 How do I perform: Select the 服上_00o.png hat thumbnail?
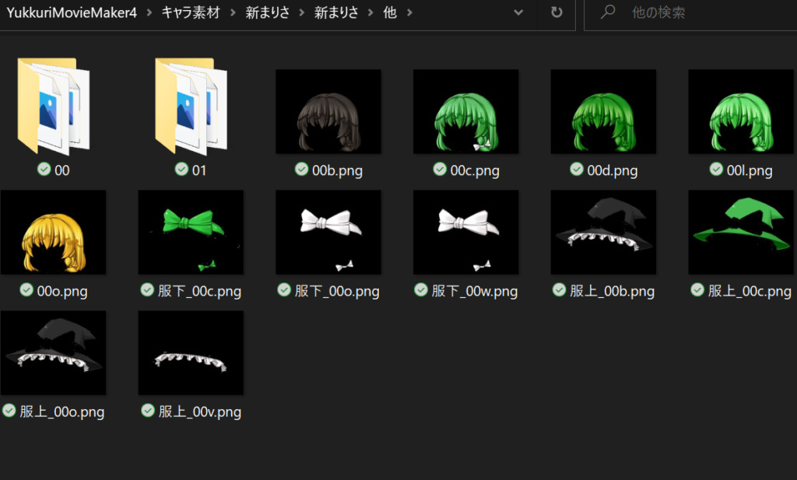pos(54,353)
